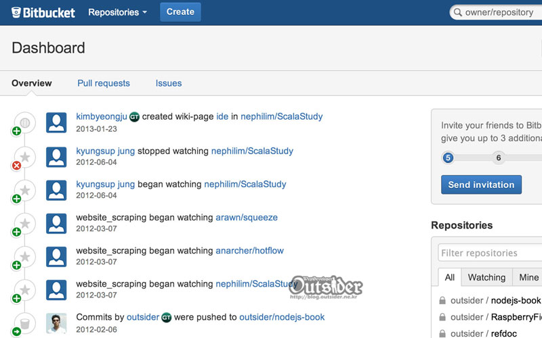Screen dimensions: 542x338
Task: Open the outsider user link in the commits entry
Action: click(143, 317)
